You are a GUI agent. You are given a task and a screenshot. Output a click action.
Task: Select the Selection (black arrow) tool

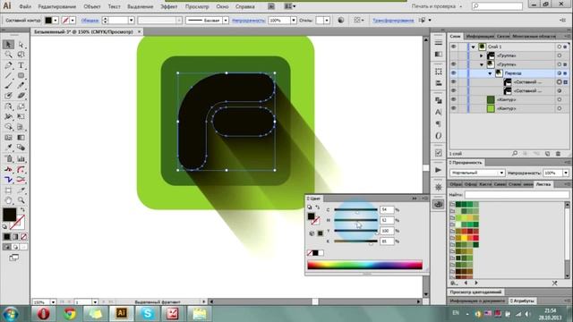(x=8, y=45)
